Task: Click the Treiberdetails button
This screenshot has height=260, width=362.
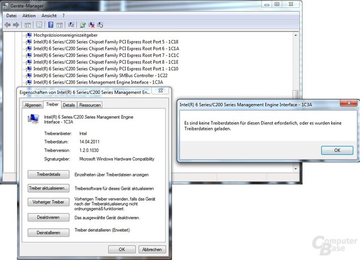Action: point(49,175)
